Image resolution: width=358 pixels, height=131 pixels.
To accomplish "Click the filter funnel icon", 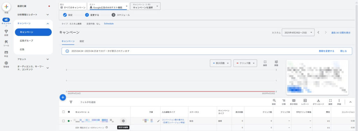I will [71, 102].
